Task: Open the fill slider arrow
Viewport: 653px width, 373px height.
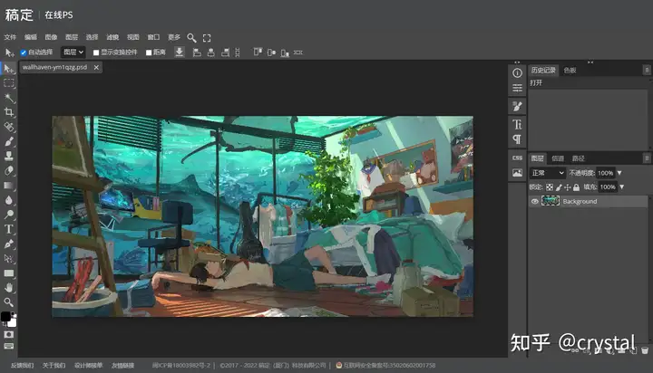Action: click(x=622, y=187)
